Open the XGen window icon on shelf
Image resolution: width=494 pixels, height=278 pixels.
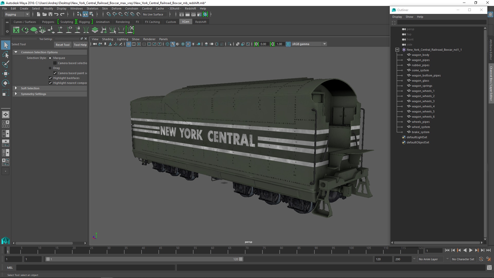pos(16,30)
